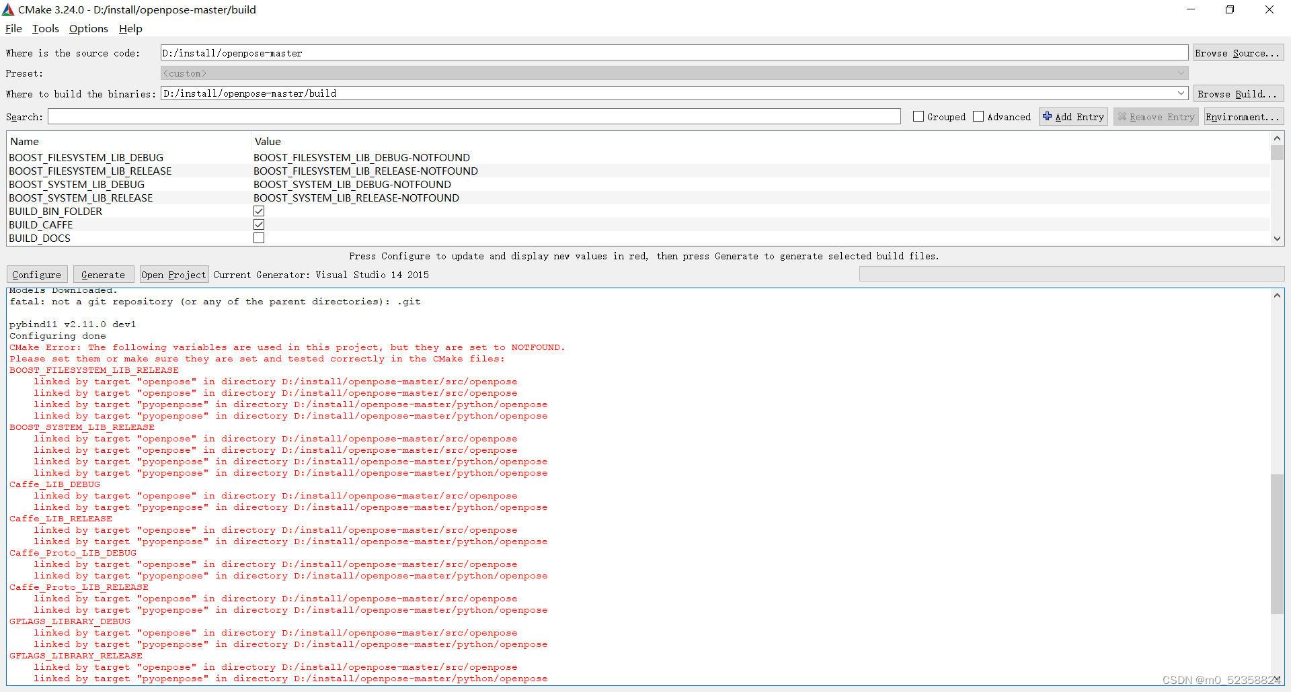Click the variable table's scrollbar thumb

click(1277, 153)
